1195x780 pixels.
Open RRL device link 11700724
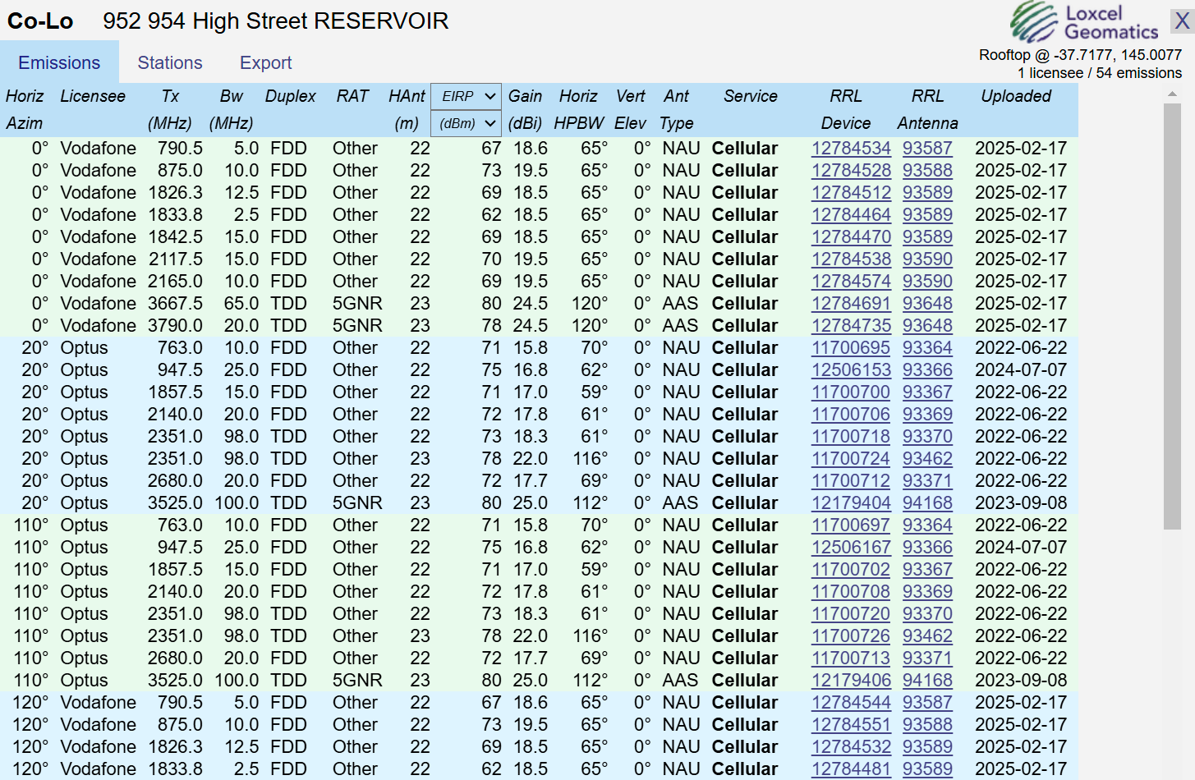(x=851, y=458)
